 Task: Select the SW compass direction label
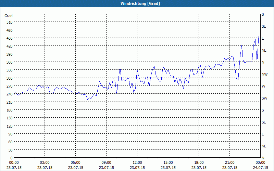264,98
